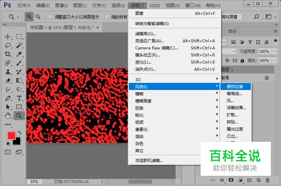Select the Clone Stamp tool
The image size is (281, 186).
[x=8, y=72]
